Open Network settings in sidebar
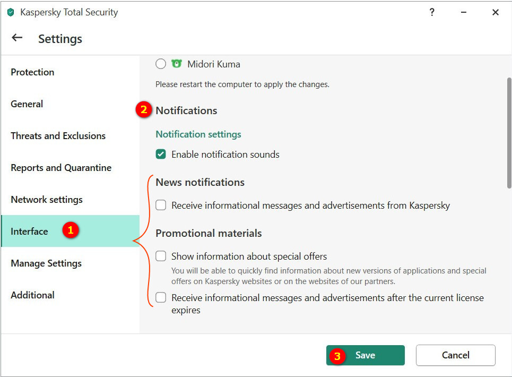Image resolution: width=512 pixels, height=377 pixels. click(47, 200)
